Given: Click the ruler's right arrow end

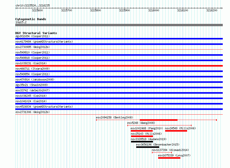Looking at the screenshot, I should coord(222,8).
